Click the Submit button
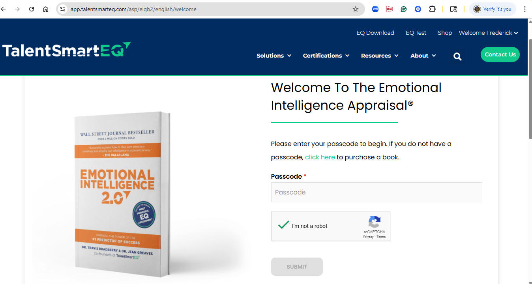The image size is (532, 284). click(297, 267)
